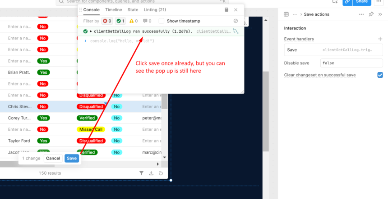
Task: Click Verified tag in Corey Tur... row
Action: pos(87,118)
